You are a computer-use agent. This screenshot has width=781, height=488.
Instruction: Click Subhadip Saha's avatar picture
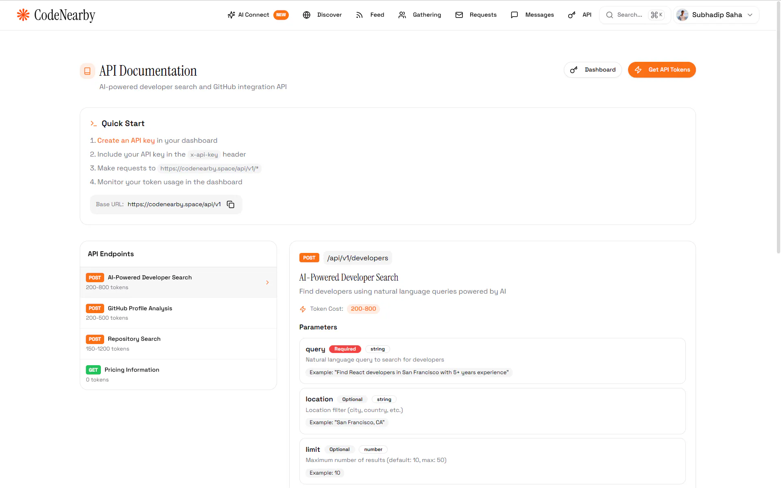[682, 15]
